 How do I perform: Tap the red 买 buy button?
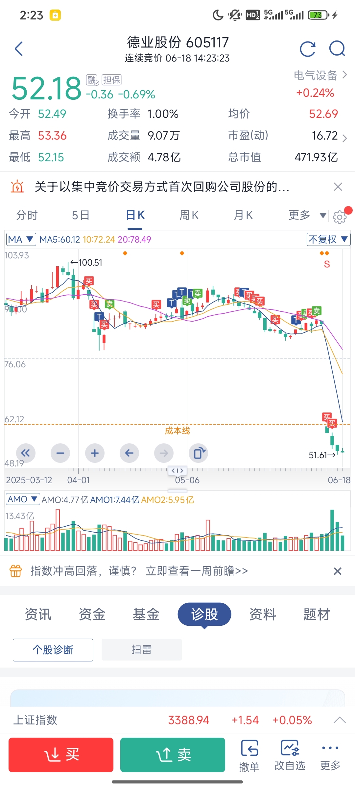point(61,755)
